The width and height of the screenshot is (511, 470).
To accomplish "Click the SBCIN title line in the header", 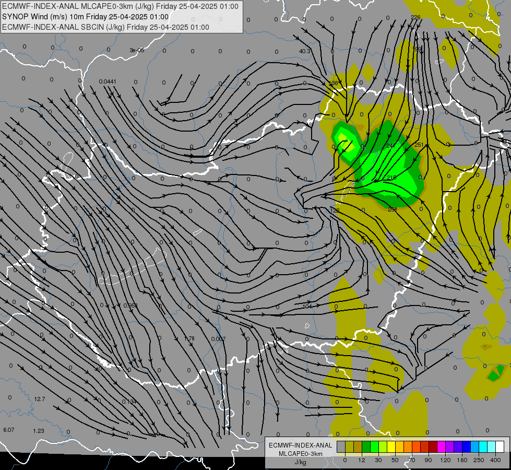I will [105, 27].
